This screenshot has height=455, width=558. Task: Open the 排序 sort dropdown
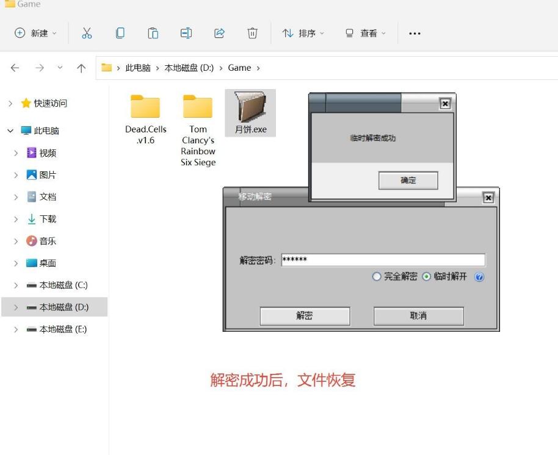[303, 34]
